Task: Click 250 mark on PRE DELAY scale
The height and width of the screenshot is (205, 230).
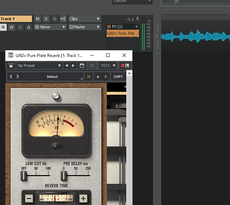Action: [88, 169]
